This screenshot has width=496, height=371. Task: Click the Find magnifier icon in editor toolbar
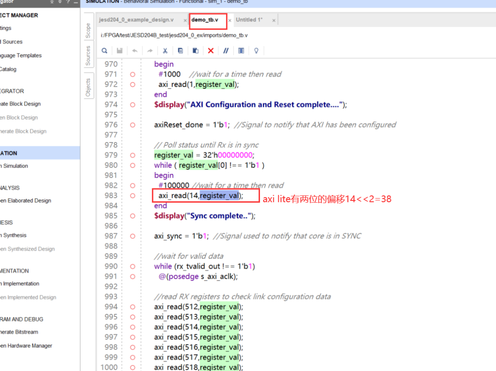[104, 50]
